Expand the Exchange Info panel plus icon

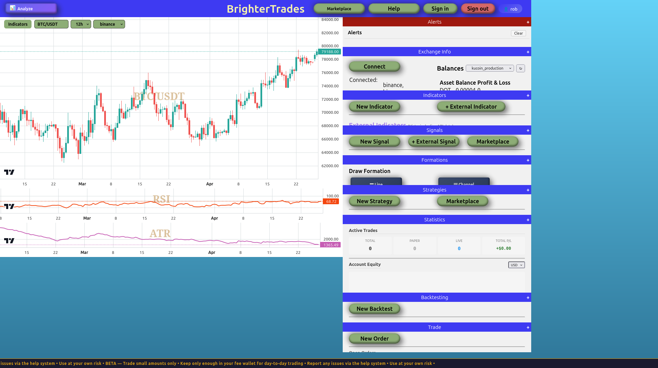(528, 52)
